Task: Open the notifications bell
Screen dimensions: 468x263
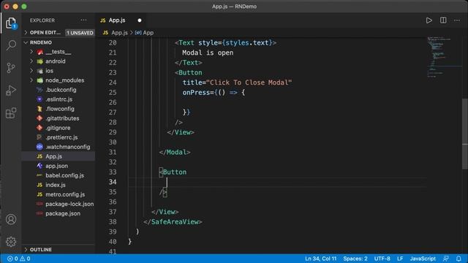Action: point(458,259)
